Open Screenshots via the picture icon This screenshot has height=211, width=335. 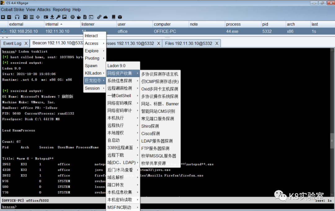coord(64,17)
